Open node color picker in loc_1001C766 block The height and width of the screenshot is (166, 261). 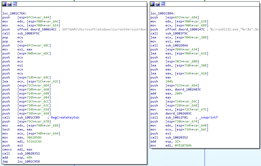pos(4,4)
